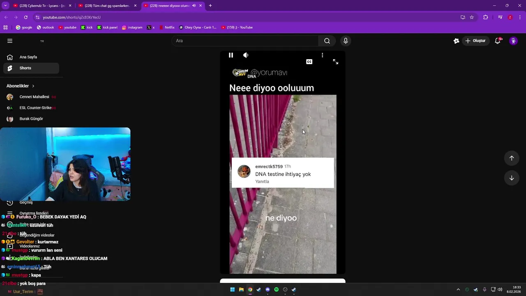Open the YouTube hamburger guide menu
Viewport: 526px width, 296px height.
coord(10,41)
